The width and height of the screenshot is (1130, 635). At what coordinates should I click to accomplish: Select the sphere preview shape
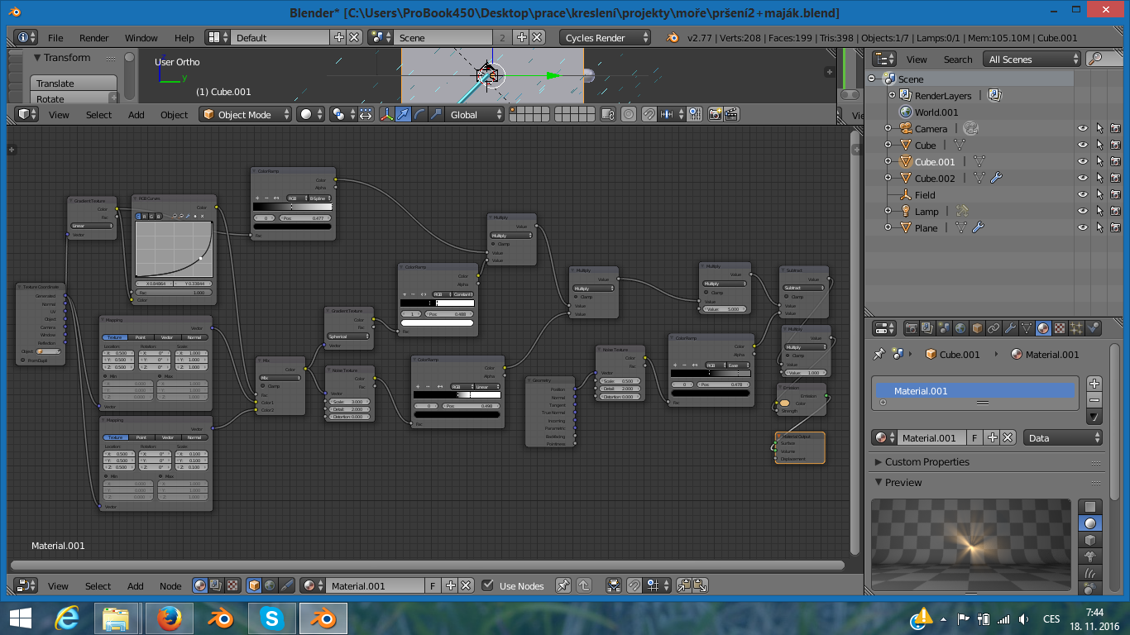pyautogui.click(x=1090, y=523)
